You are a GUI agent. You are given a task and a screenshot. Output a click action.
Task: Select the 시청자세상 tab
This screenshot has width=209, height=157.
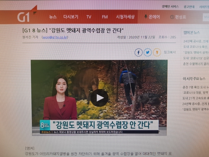pos(125,17)
